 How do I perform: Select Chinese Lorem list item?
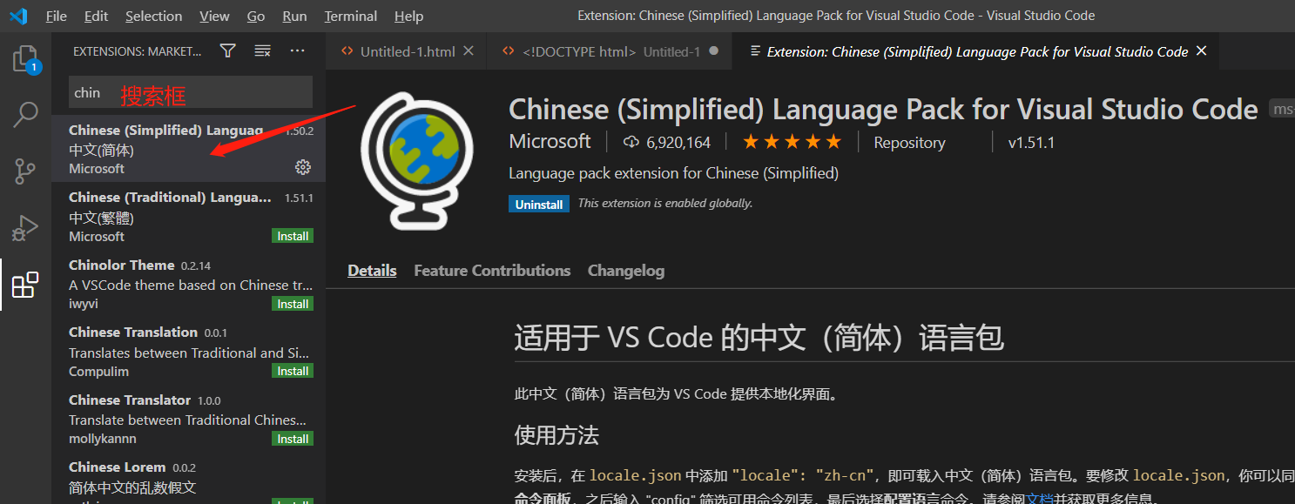(x=188, y=478)
